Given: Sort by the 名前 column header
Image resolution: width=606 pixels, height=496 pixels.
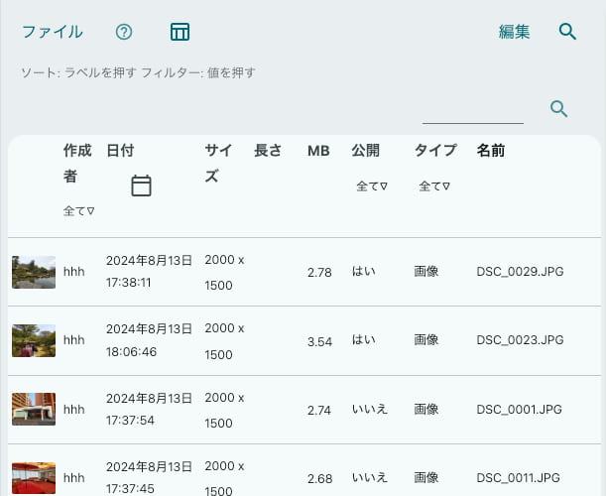Looking at the screenshot, I should click(x=491, y=151).
